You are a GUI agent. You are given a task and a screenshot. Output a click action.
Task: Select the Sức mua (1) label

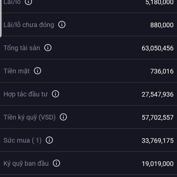23,140
